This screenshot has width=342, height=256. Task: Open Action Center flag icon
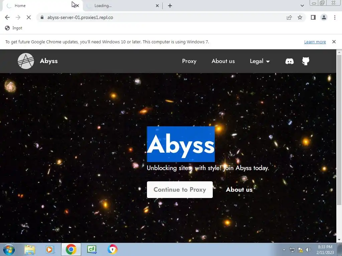(300, 250)
